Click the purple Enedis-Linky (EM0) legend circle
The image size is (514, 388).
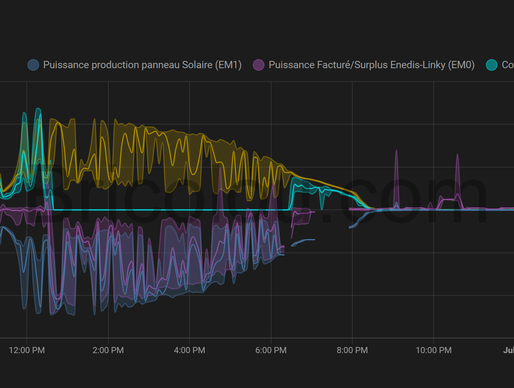pos(259,65)
